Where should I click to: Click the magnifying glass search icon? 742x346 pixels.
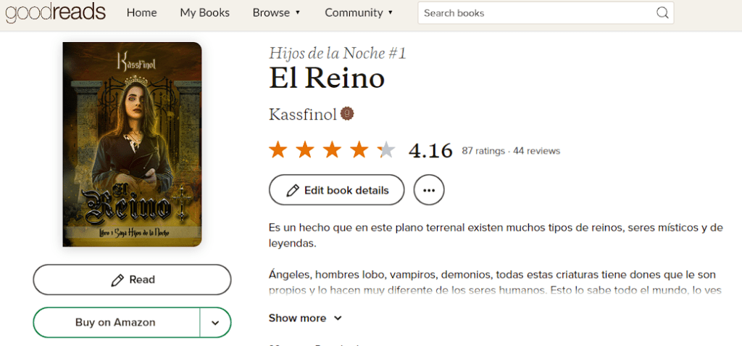click(x=662, y=13)
